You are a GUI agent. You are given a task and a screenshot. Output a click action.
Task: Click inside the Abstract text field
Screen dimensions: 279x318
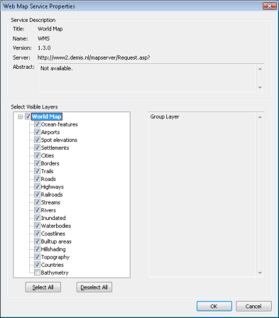coord(147,78)
